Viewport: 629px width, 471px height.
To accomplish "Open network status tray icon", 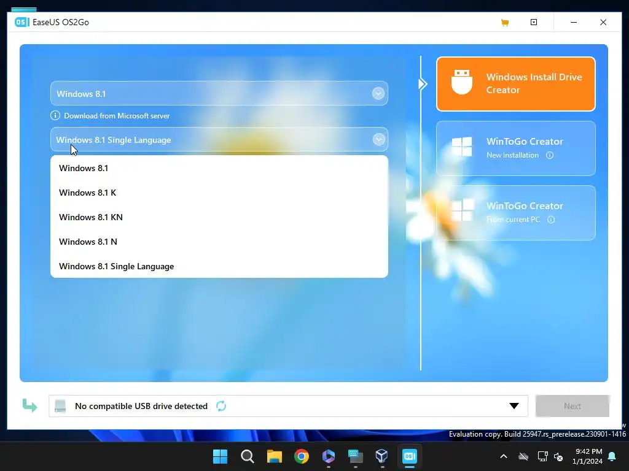I will pyautogui.click(x=542, y=456).
